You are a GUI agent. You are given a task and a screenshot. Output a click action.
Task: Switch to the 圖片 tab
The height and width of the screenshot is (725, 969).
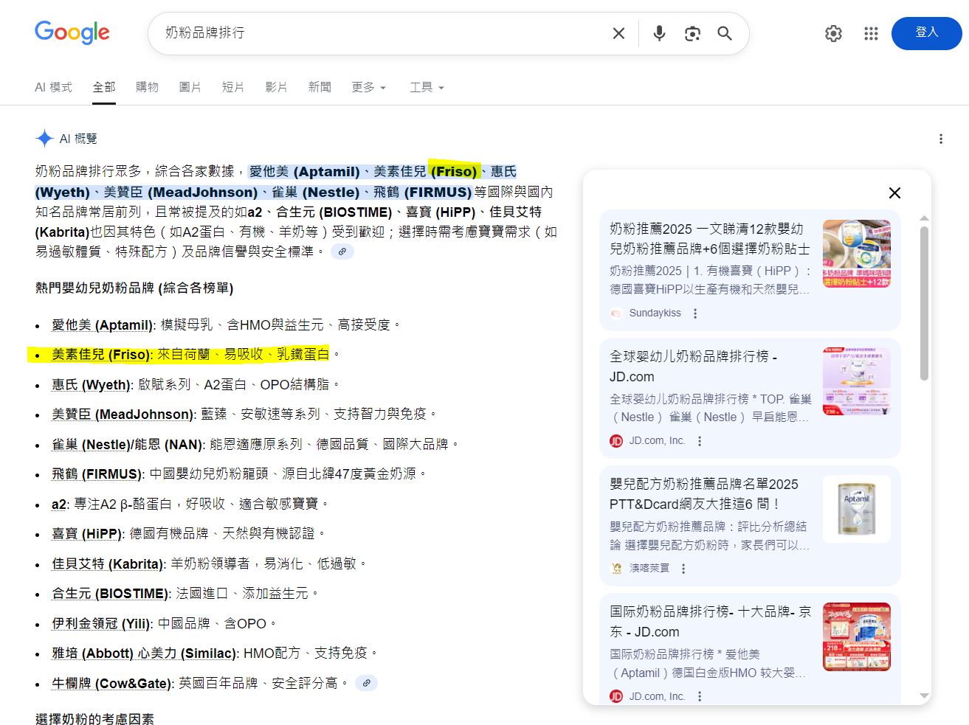pos(190,87)
